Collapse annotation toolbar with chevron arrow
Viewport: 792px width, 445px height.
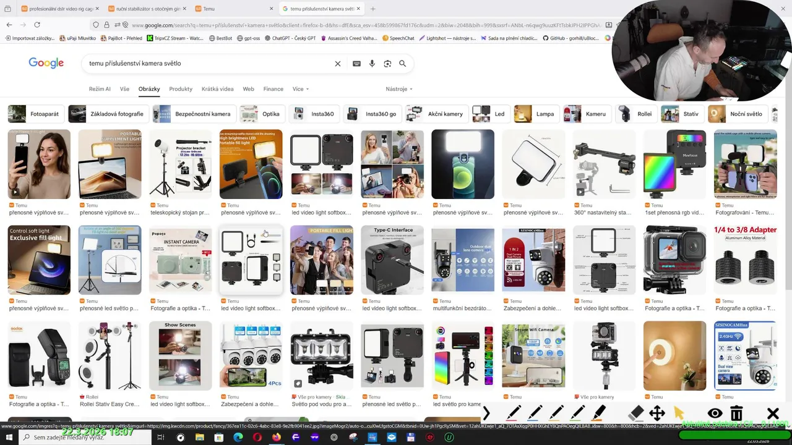[x=486, y=413]
